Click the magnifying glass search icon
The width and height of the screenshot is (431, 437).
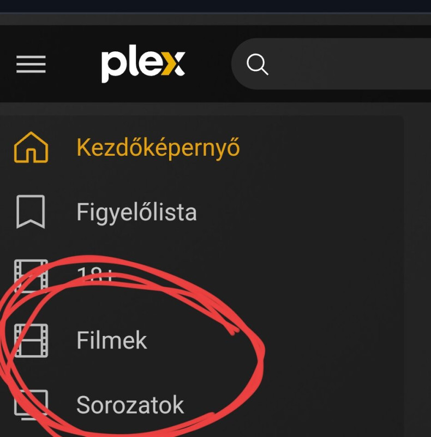click(x=258, y=64)
